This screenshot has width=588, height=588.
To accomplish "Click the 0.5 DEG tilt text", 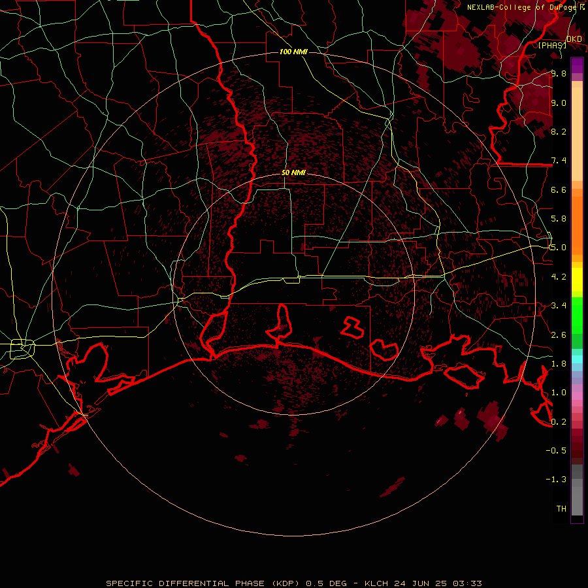I will (326, 583).
